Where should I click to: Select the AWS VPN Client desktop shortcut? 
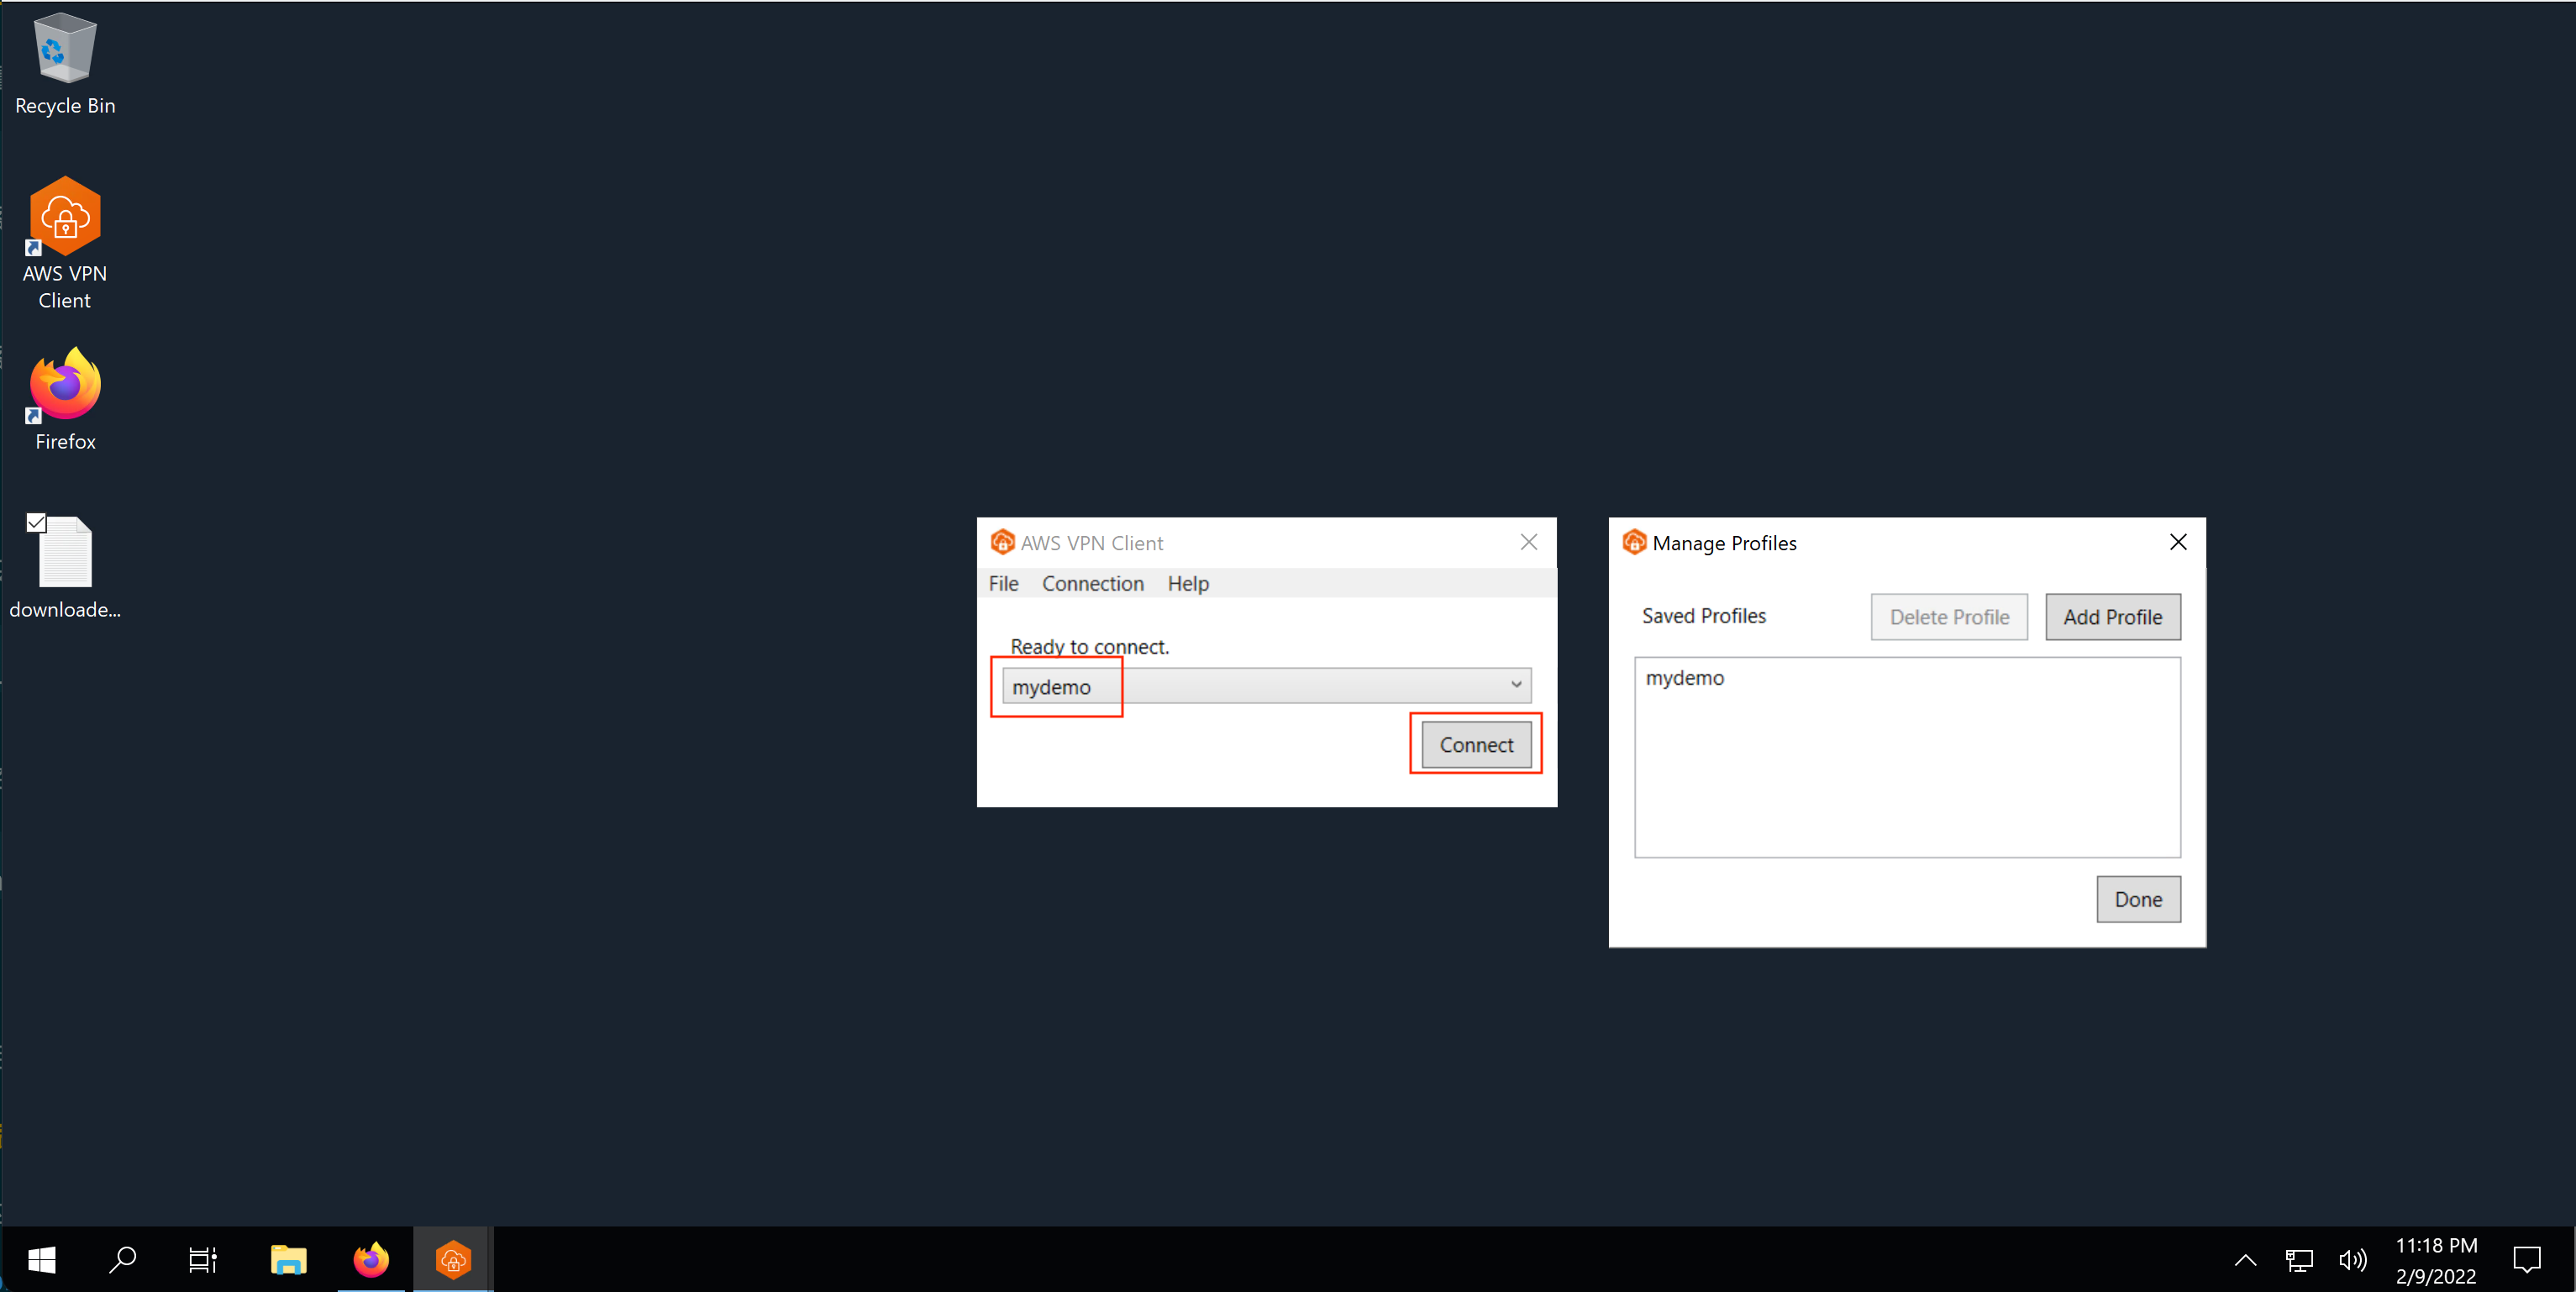click(65, 243)
